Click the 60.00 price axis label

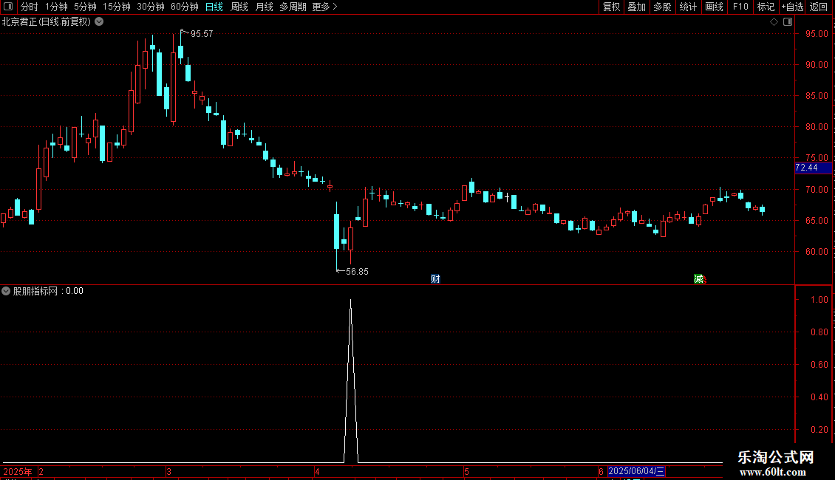click(x=817, y=252)
